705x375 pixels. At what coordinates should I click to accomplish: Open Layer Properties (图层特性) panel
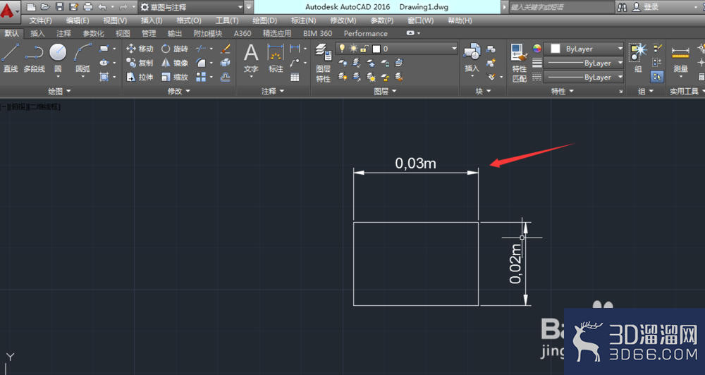point(324,63)
